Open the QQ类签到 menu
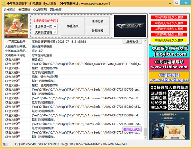 (40, 10)
